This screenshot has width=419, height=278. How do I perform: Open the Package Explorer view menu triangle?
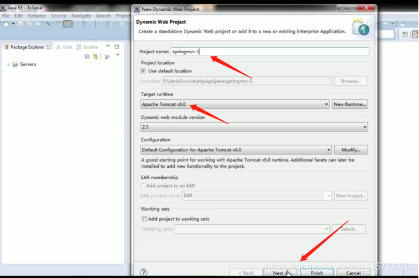point(117,55)
